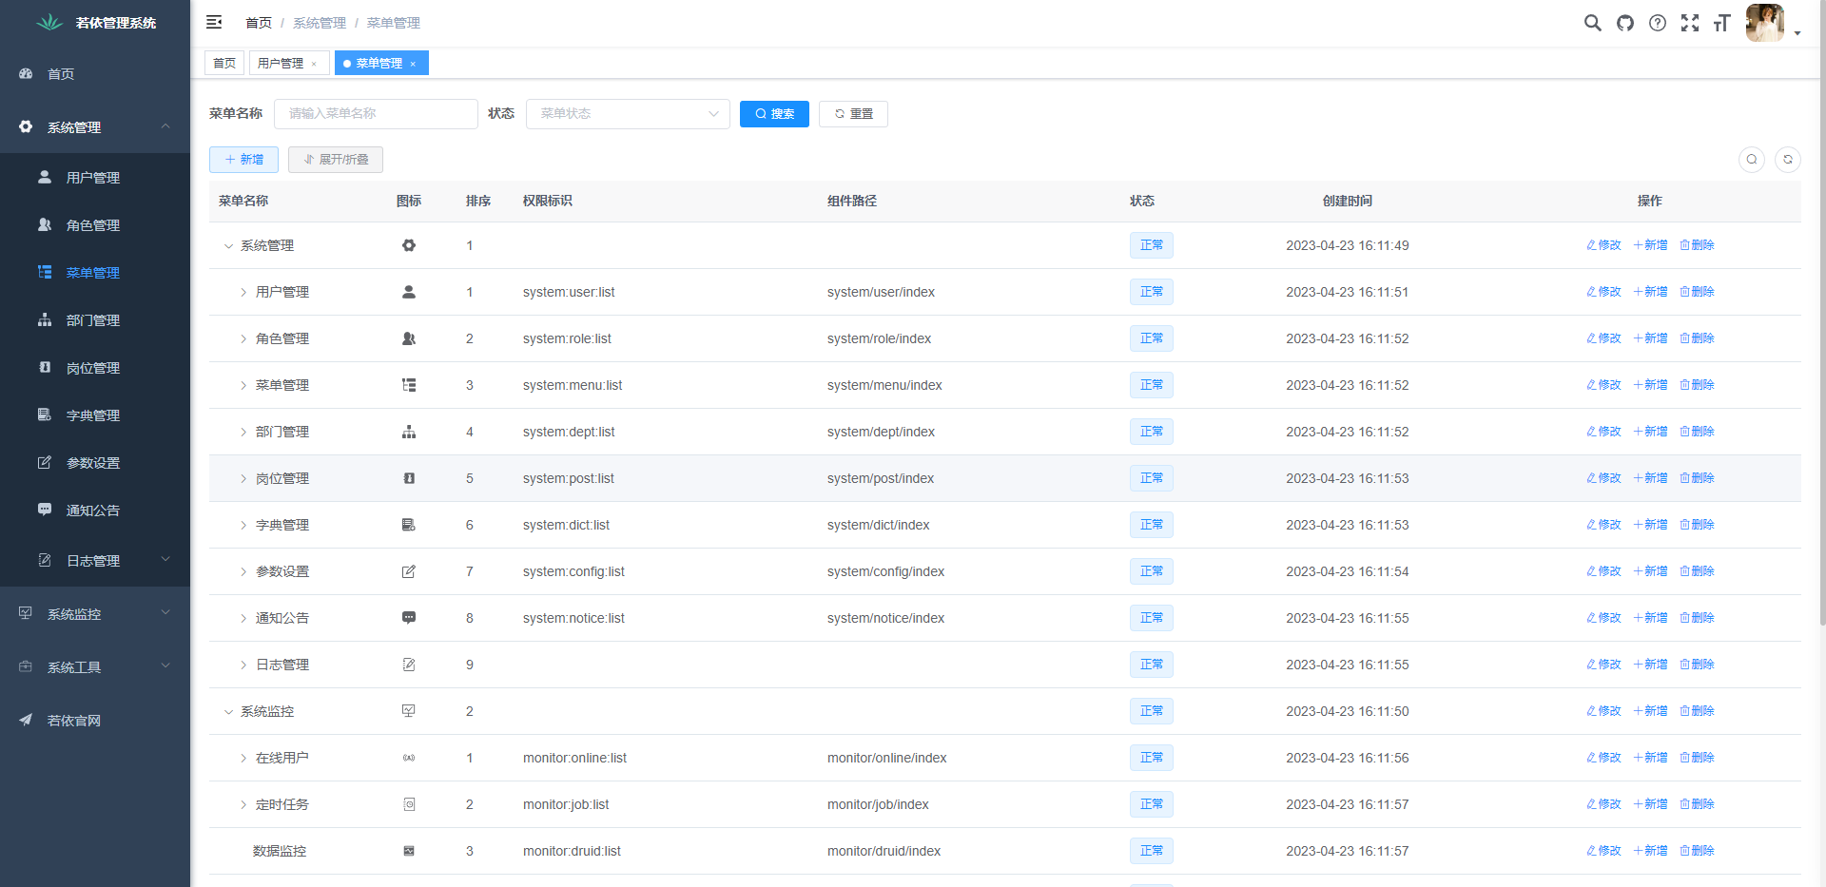Click the user avatar image
1826x887 pixels.
click(1765, 23)
